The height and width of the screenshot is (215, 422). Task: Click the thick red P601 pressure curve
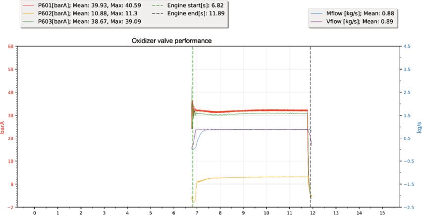[x=248, y=110]
